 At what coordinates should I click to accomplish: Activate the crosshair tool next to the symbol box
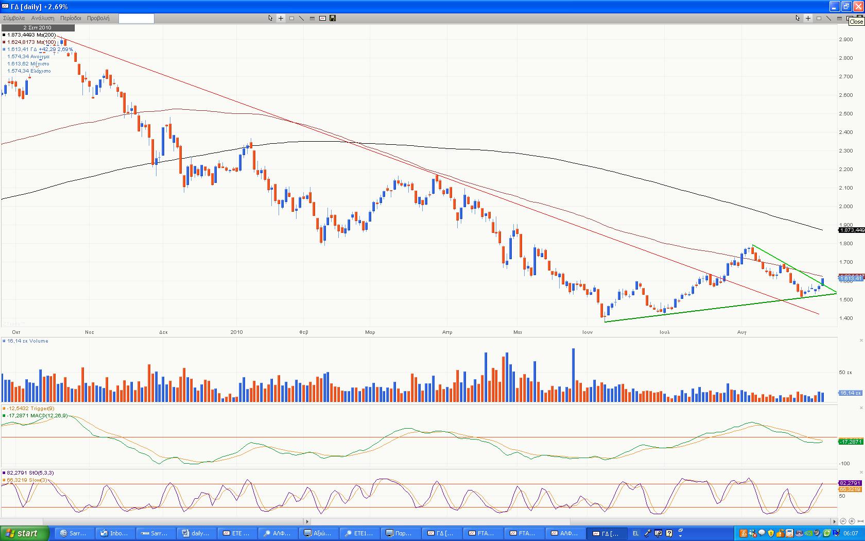coord(281,18)
